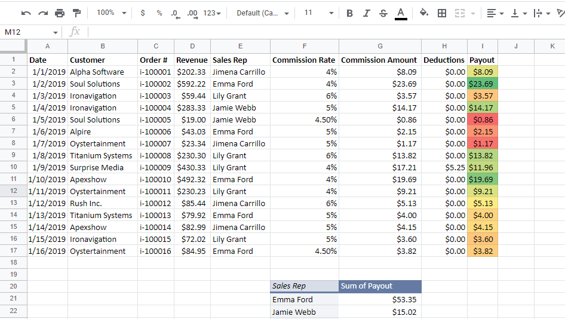
Task: Format selection as currency with dollar icon
Action: [142, 13]
